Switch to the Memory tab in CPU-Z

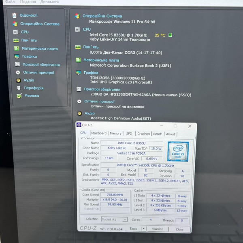(115, 133)
